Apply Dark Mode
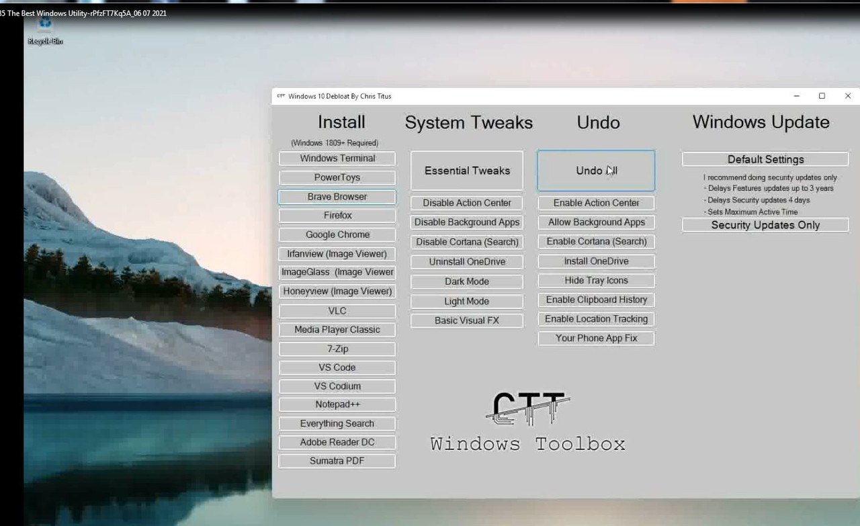This screenshot has height=526, width=860. pyautogui.click(x=467, y=281)
